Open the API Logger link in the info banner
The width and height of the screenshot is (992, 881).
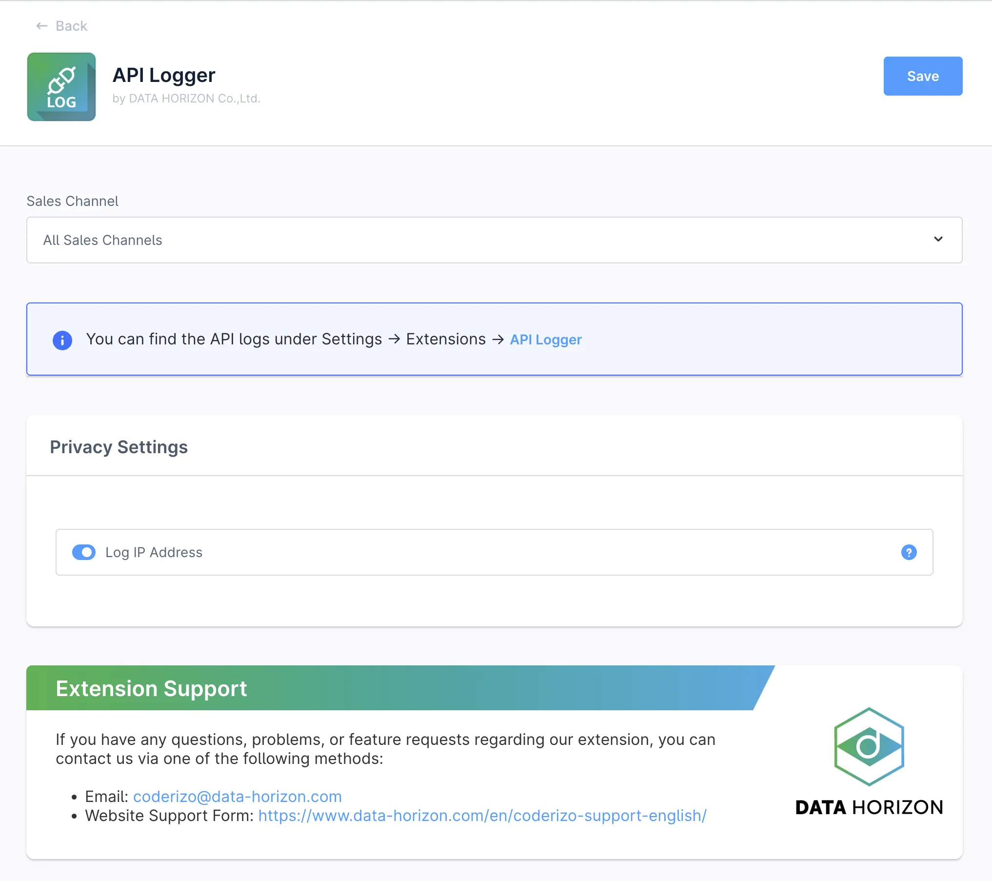(546, 340)
